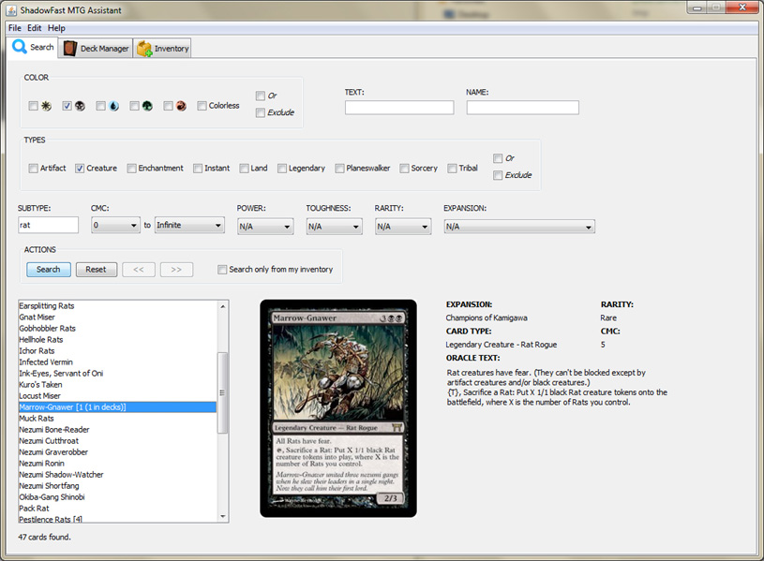
Task: Check the Exclude option under COLOR
Action: coord(261,112)
